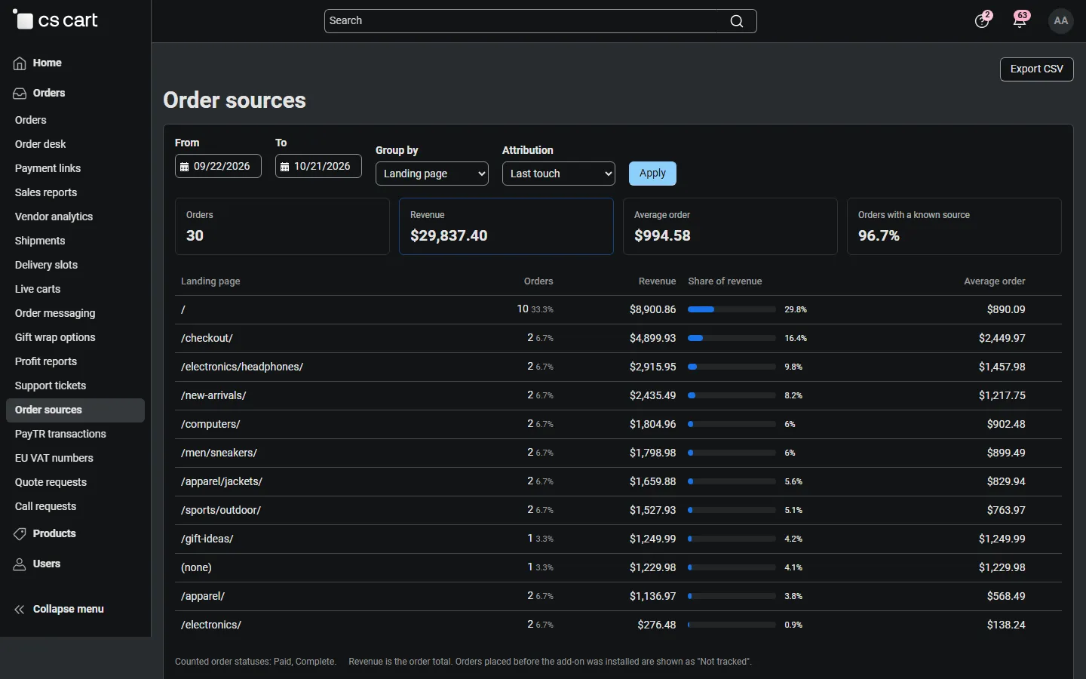Open Support tickets page
This screenshot has height=679, width=1086.
pos(51,386)
